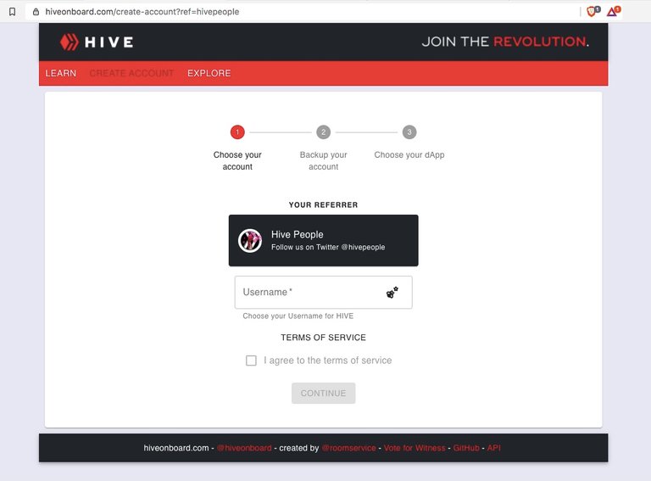Click the JOIN THE REVOLUTION banner text

click(505, 42)
